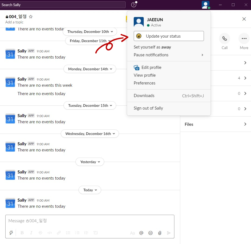Toggle the Aa formatting toolbar

tap(132, 233)
